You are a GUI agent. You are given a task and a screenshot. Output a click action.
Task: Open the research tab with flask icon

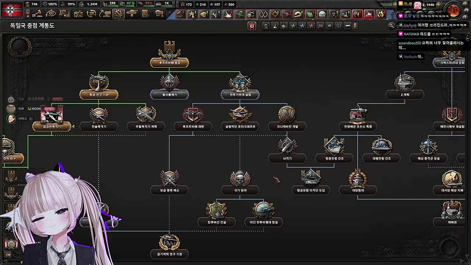pyautogui.click(x=65, y=14)
